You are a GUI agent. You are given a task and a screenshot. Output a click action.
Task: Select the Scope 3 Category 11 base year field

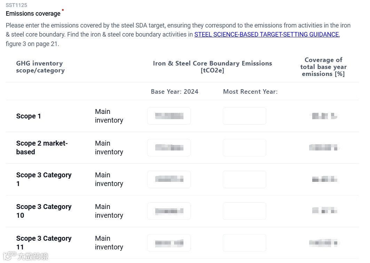click(x=169, y=243)
